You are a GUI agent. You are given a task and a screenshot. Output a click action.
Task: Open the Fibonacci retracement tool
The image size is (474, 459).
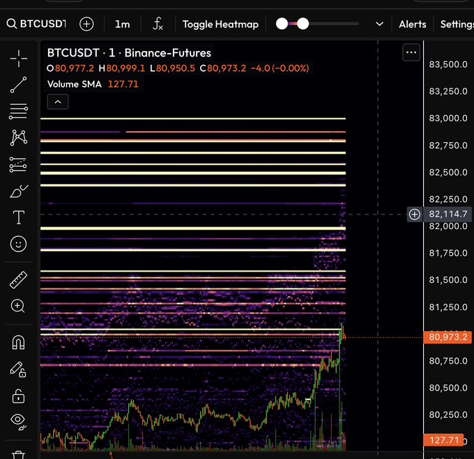click(x=18, y=111)
